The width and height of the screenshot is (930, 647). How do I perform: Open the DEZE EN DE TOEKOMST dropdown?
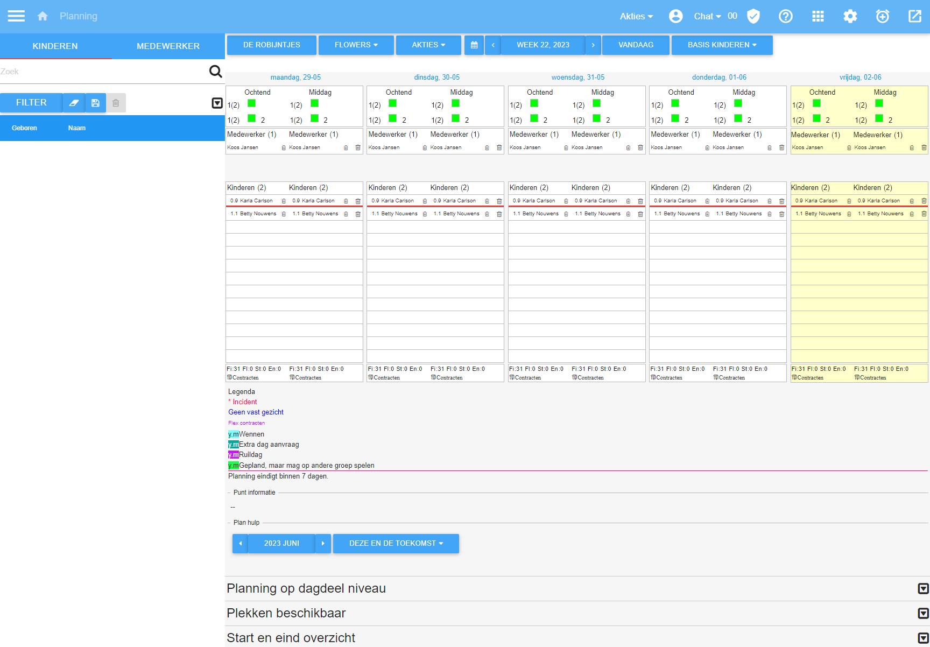point(396,544)
